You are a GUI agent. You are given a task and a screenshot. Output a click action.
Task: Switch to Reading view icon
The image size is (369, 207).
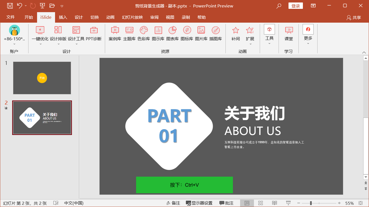click(274, 203)
